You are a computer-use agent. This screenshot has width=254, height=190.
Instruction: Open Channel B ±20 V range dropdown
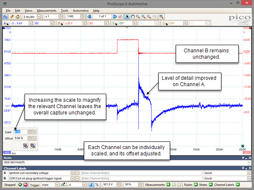tap(84, 23)
